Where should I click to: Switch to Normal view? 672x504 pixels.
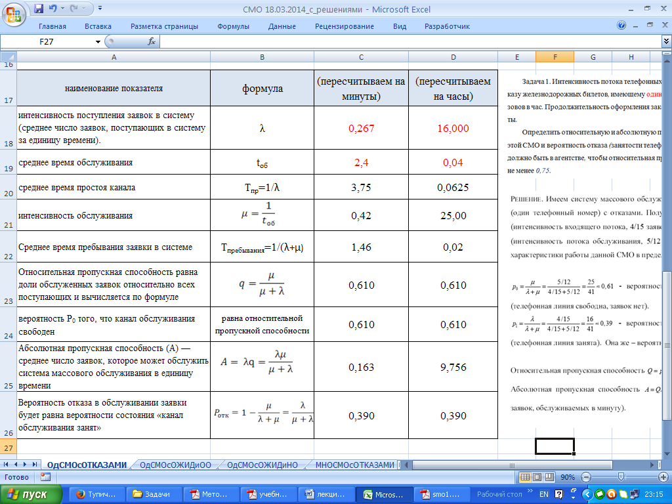[x=524, y=476]
